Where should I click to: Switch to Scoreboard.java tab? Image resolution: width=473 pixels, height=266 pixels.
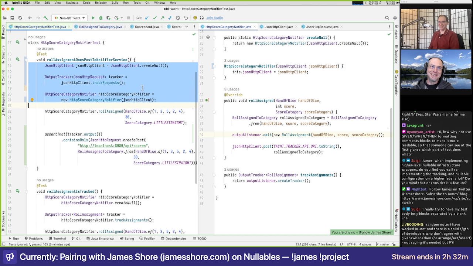[x=147, y=27]
